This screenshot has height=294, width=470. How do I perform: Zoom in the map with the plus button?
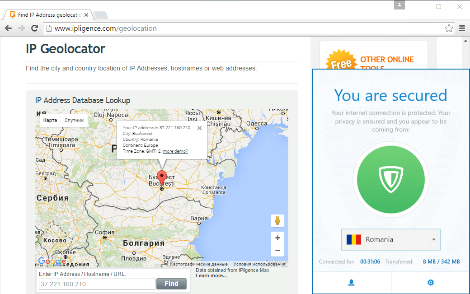pos(277,238)
